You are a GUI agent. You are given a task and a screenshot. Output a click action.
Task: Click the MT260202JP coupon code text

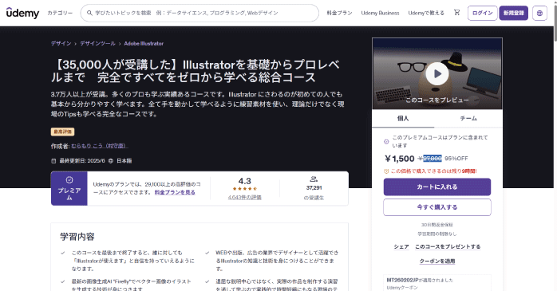402,280
